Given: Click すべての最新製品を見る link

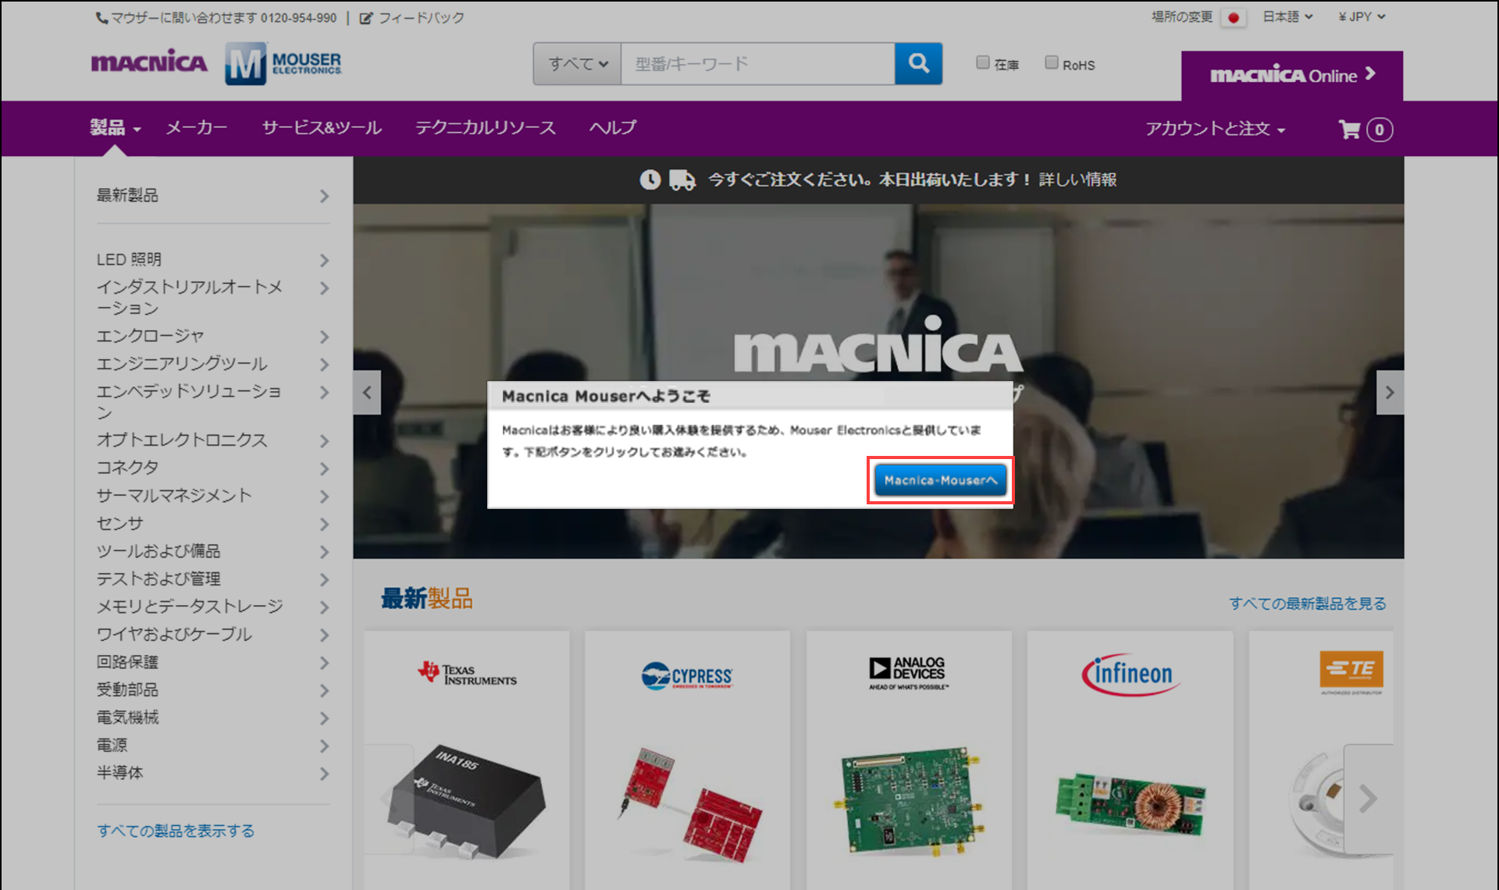Looking at the screenshot, I should click(1308, 603).
